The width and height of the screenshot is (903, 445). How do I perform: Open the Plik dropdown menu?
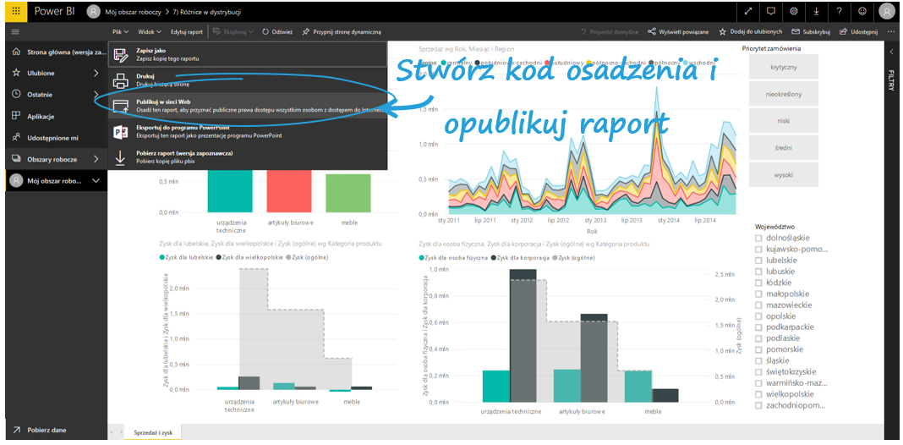tap(119, 31)
